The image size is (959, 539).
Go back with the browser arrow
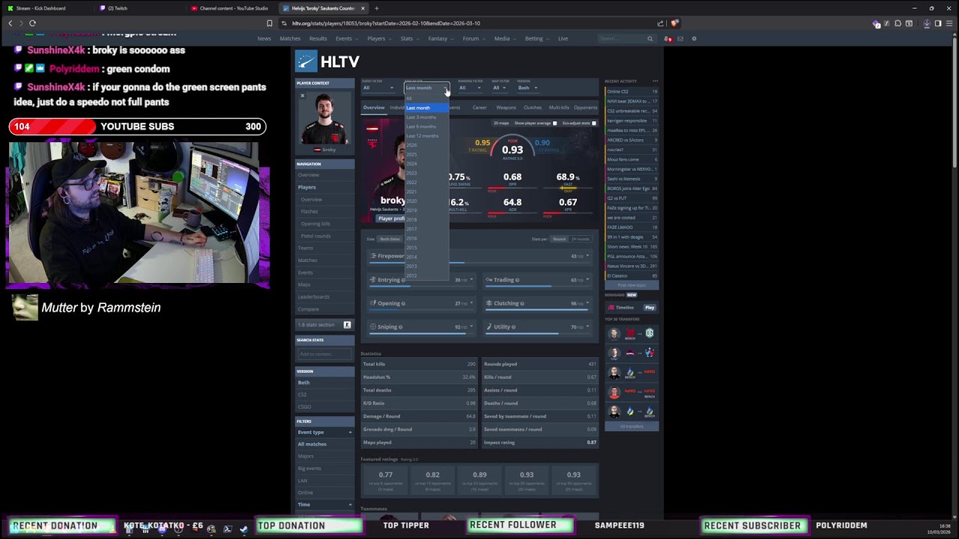[10, 23]
